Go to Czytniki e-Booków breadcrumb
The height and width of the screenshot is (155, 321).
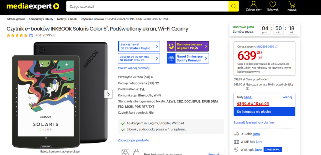pyautogui.click(x=92, y=19)
